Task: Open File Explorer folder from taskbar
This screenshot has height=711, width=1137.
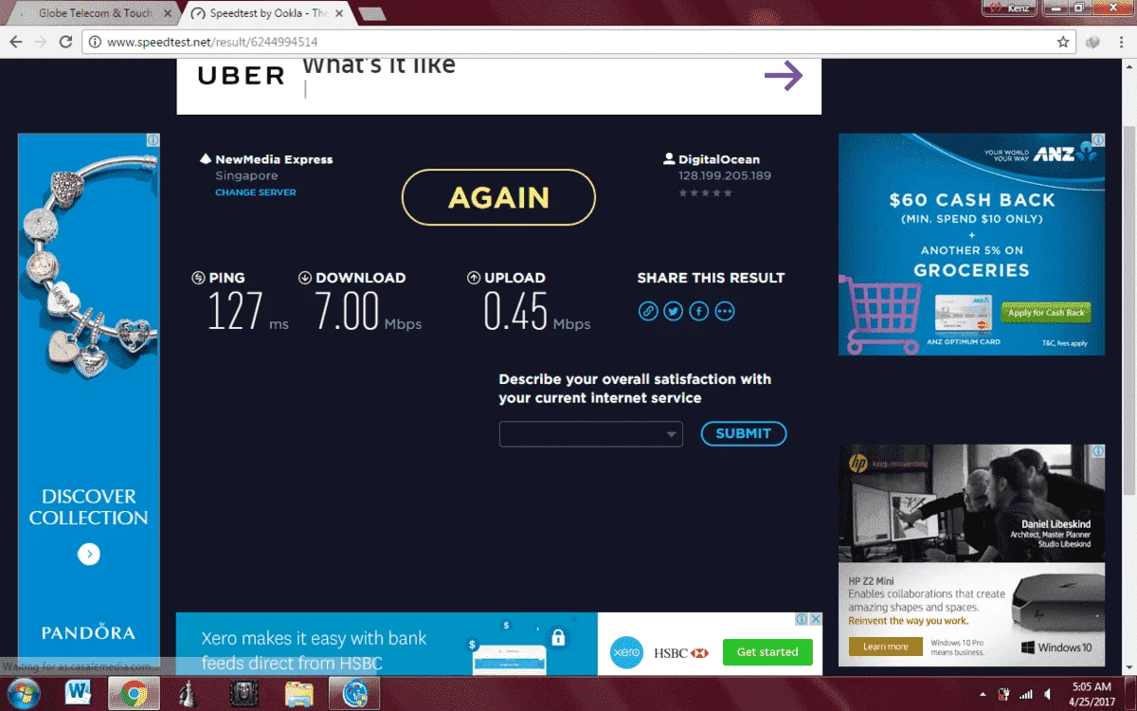Action: tap(298, 694)
